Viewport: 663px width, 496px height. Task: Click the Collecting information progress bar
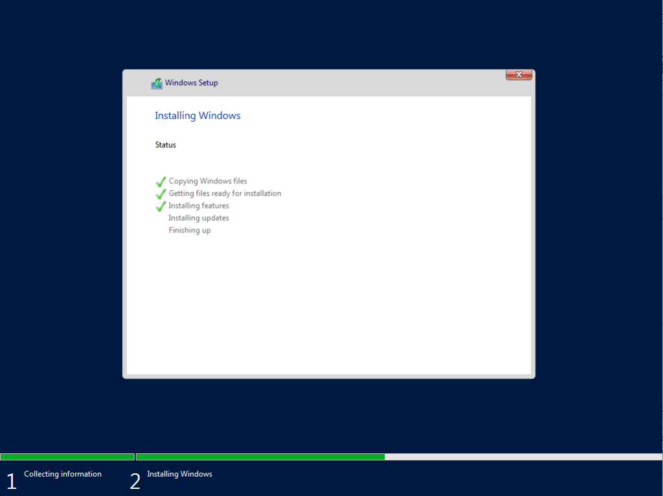[x=67, y=457]
